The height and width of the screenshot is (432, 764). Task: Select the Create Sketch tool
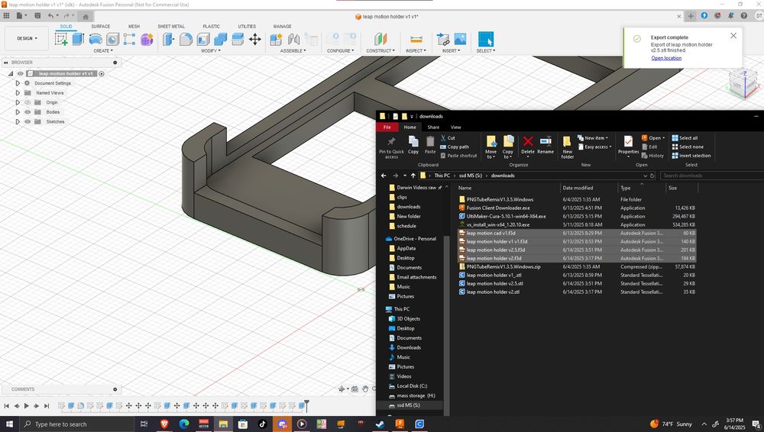coord(60,39)
